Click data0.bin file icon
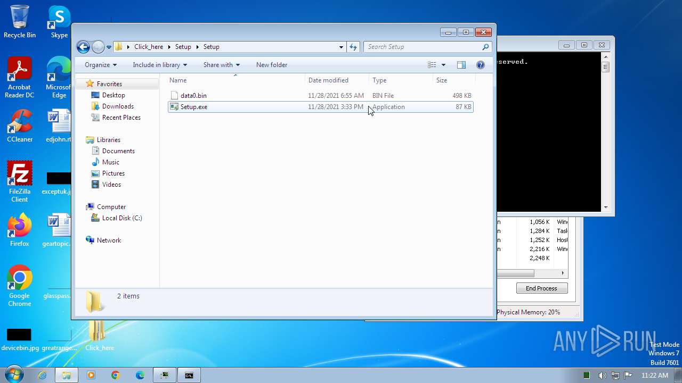The width and height of the screenshot is (682, 383). click(174, 96)
